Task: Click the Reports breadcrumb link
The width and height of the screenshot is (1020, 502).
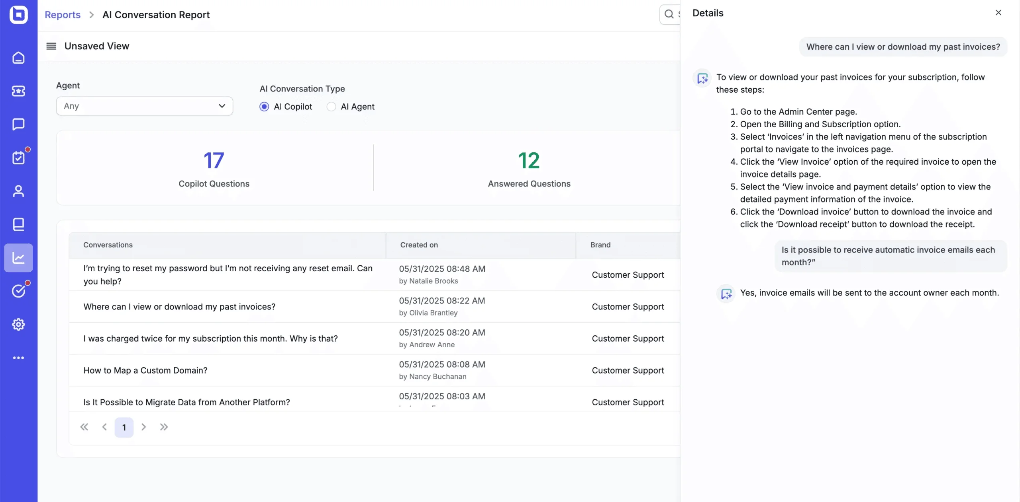Action: tap(63, 15)
